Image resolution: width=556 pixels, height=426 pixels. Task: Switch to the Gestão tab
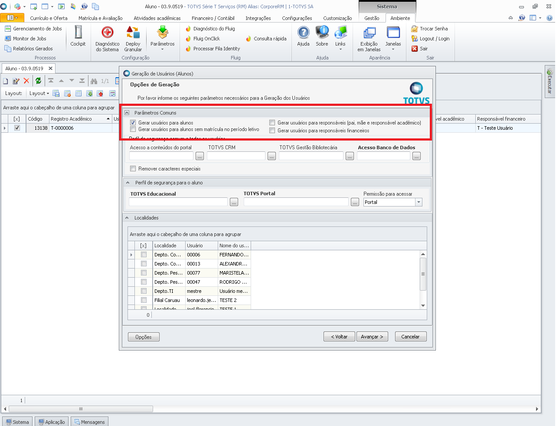pos(372,18)
